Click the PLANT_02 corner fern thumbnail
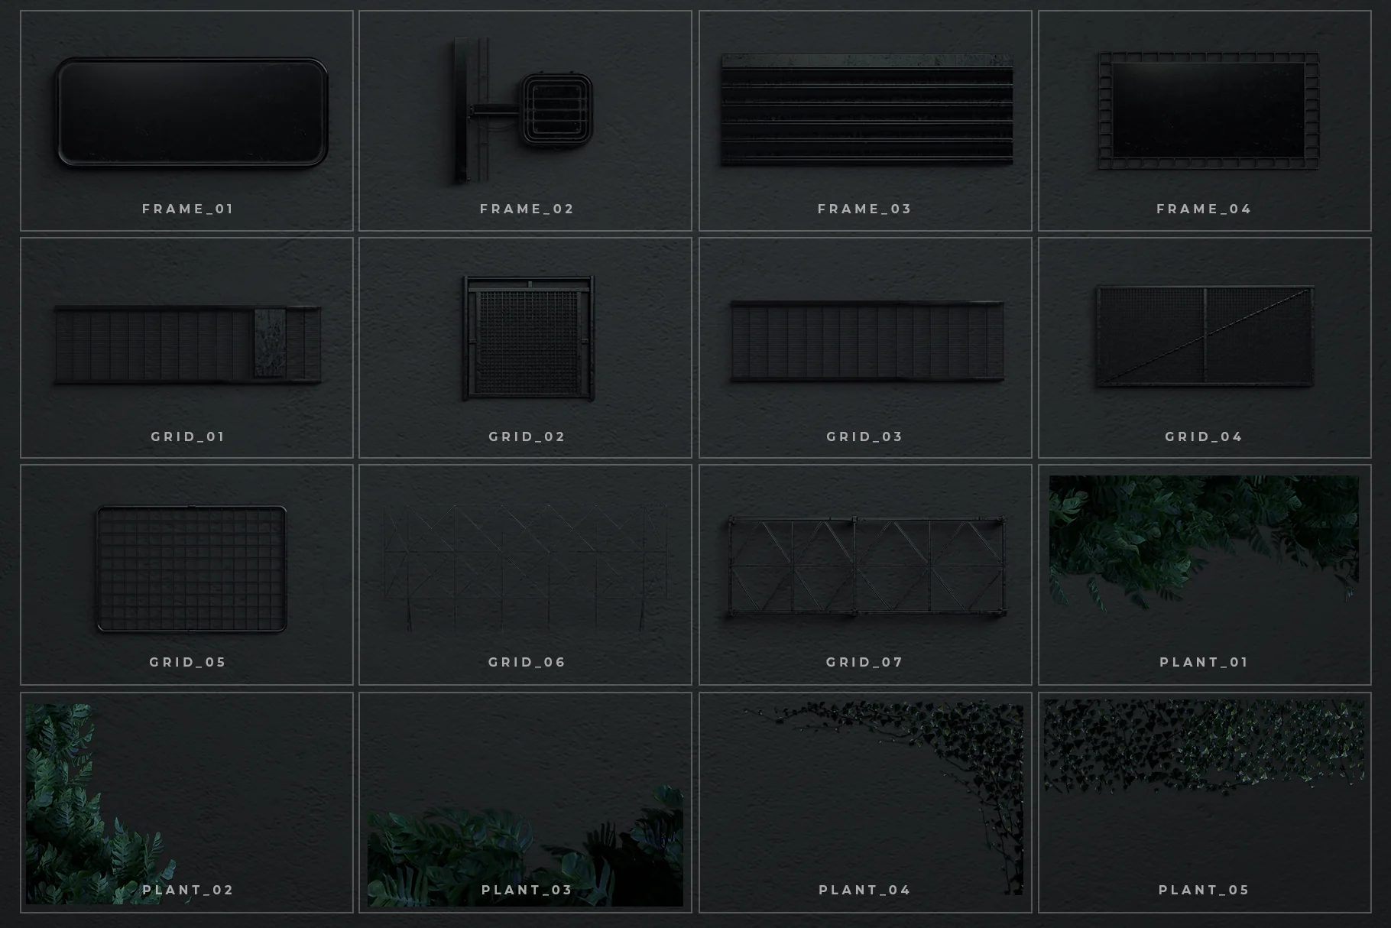The height and width of the screenshot is (928, 1391). tap(186, 803)
